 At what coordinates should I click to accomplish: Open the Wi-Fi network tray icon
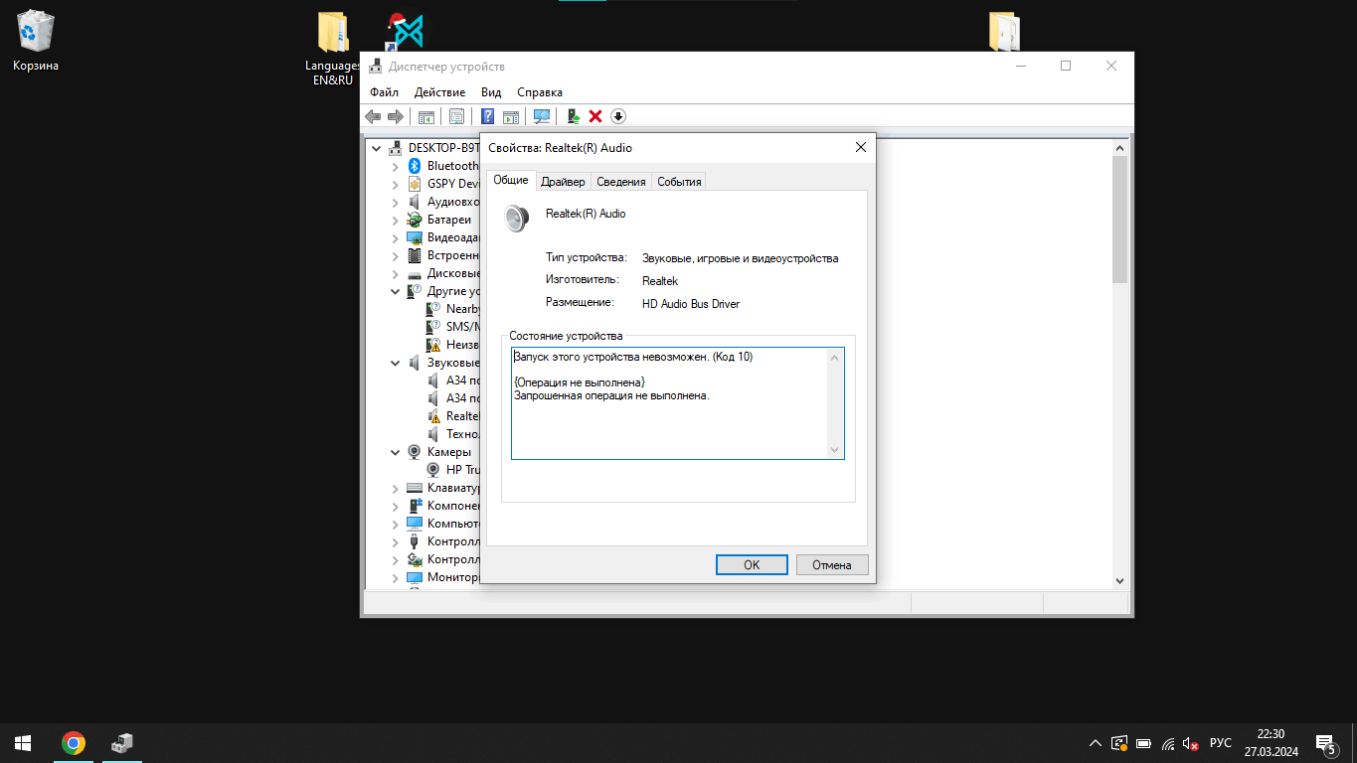pyautogui.click(x=1168, y=743)
